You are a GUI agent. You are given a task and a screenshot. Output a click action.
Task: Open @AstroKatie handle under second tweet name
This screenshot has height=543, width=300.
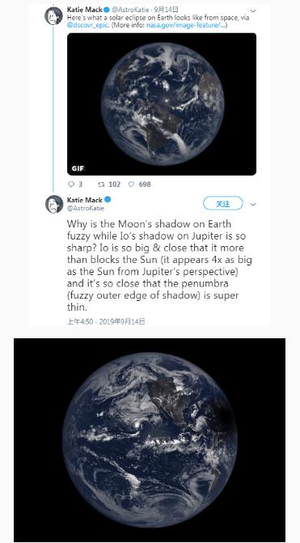pyautogui.click(x=85, y=208)
